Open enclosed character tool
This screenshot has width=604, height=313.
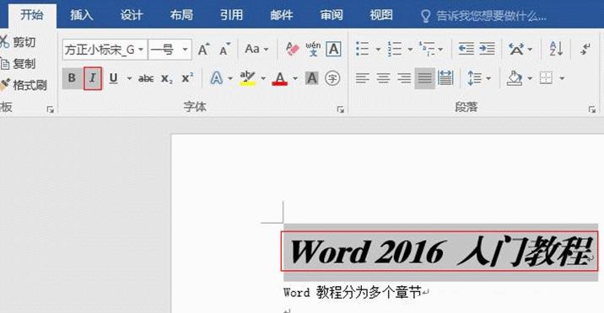point(332,78)
